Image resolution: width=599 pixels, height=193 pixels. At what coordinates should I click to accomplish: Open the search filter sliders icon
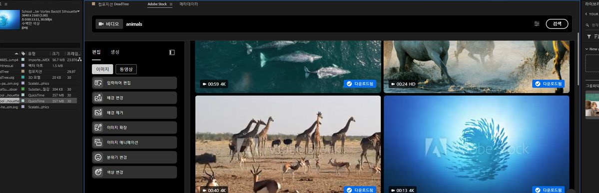tap(537, 24)
